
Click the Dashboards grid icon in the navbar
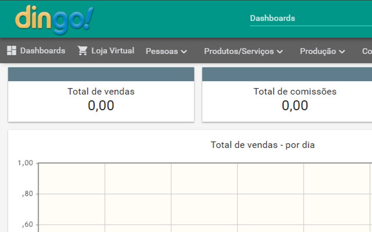click(x=11, y=50)
